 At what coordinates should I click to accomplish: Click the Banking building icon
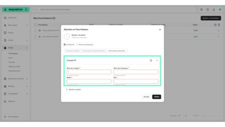[x=5, y=86]
